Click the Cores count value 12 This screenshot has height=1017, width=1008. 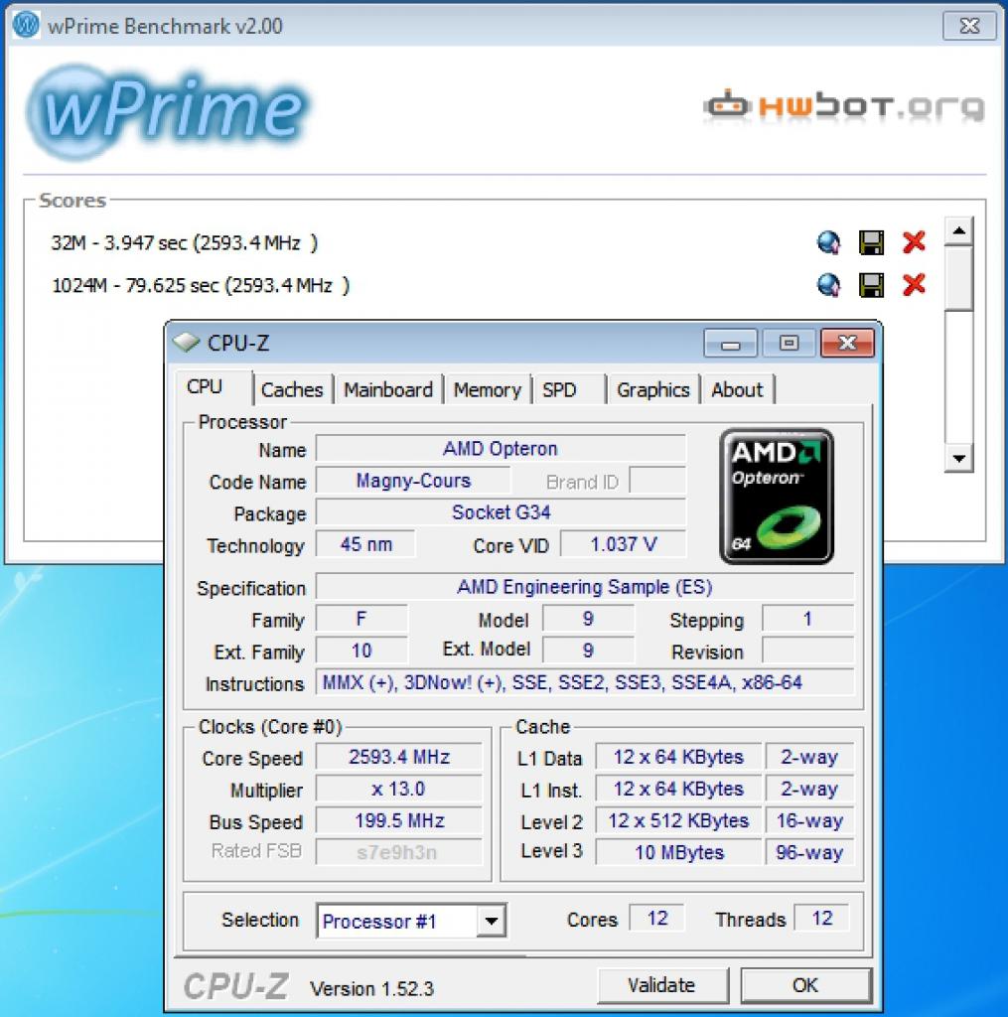pyautogui.click(x=657, y=919)
